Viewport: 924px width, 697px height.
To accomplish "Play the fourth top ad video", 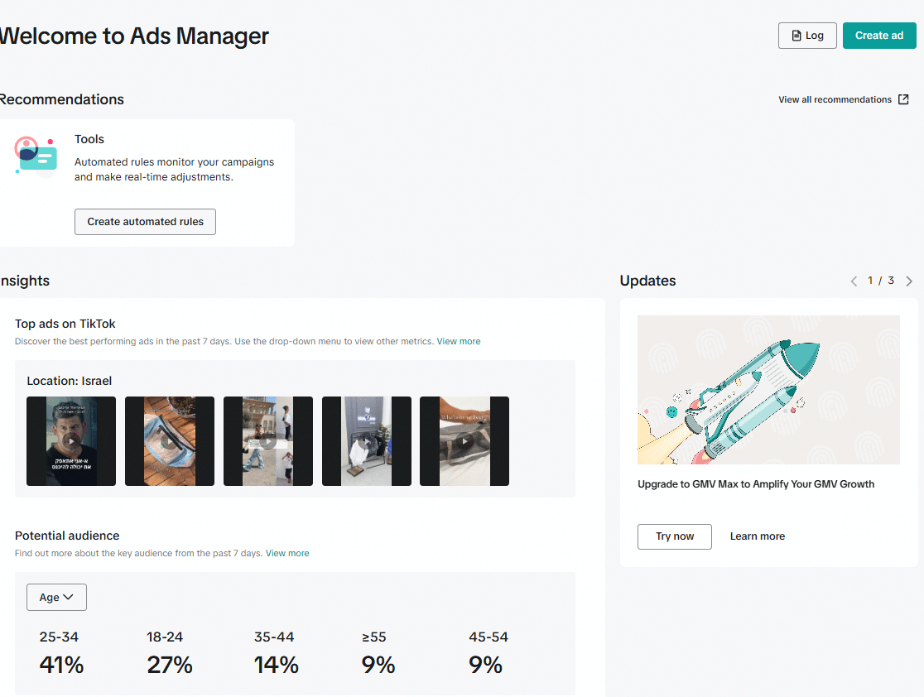I will pos(366,441).
